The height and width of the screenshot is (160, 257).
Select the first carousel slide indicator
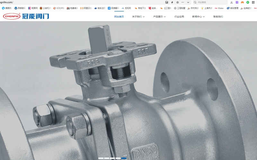(101, 158)
